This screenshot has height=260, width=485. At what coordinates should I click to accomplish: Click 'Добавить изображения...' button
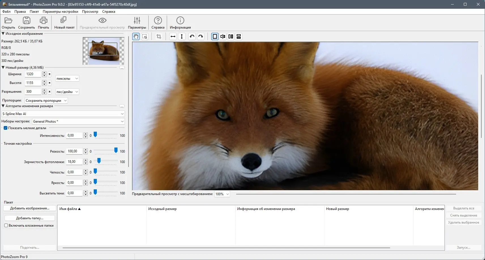tap(29, 208)
